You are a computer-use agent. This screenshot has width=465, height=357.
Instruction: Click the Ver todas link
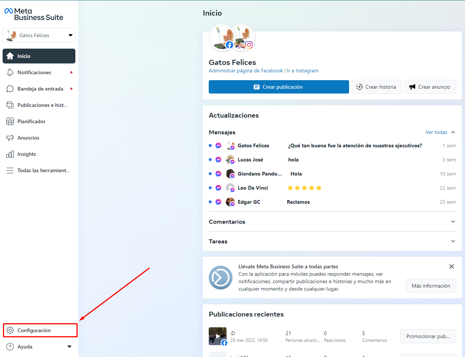[x=436, y=132]
